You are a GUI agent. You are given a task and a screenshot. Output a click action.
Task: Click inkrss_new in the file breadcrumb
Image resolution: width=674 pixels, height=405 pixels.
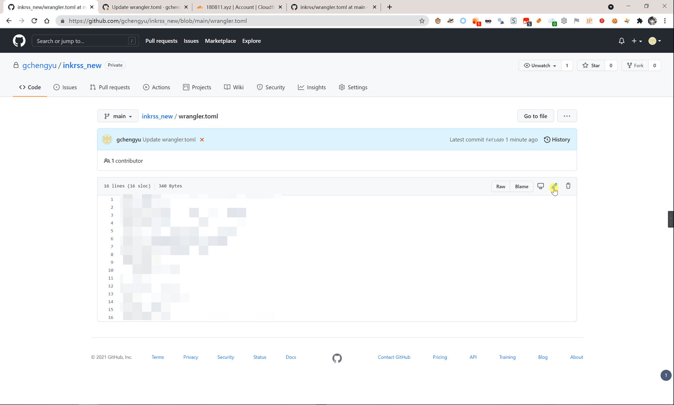pos(157,116)
